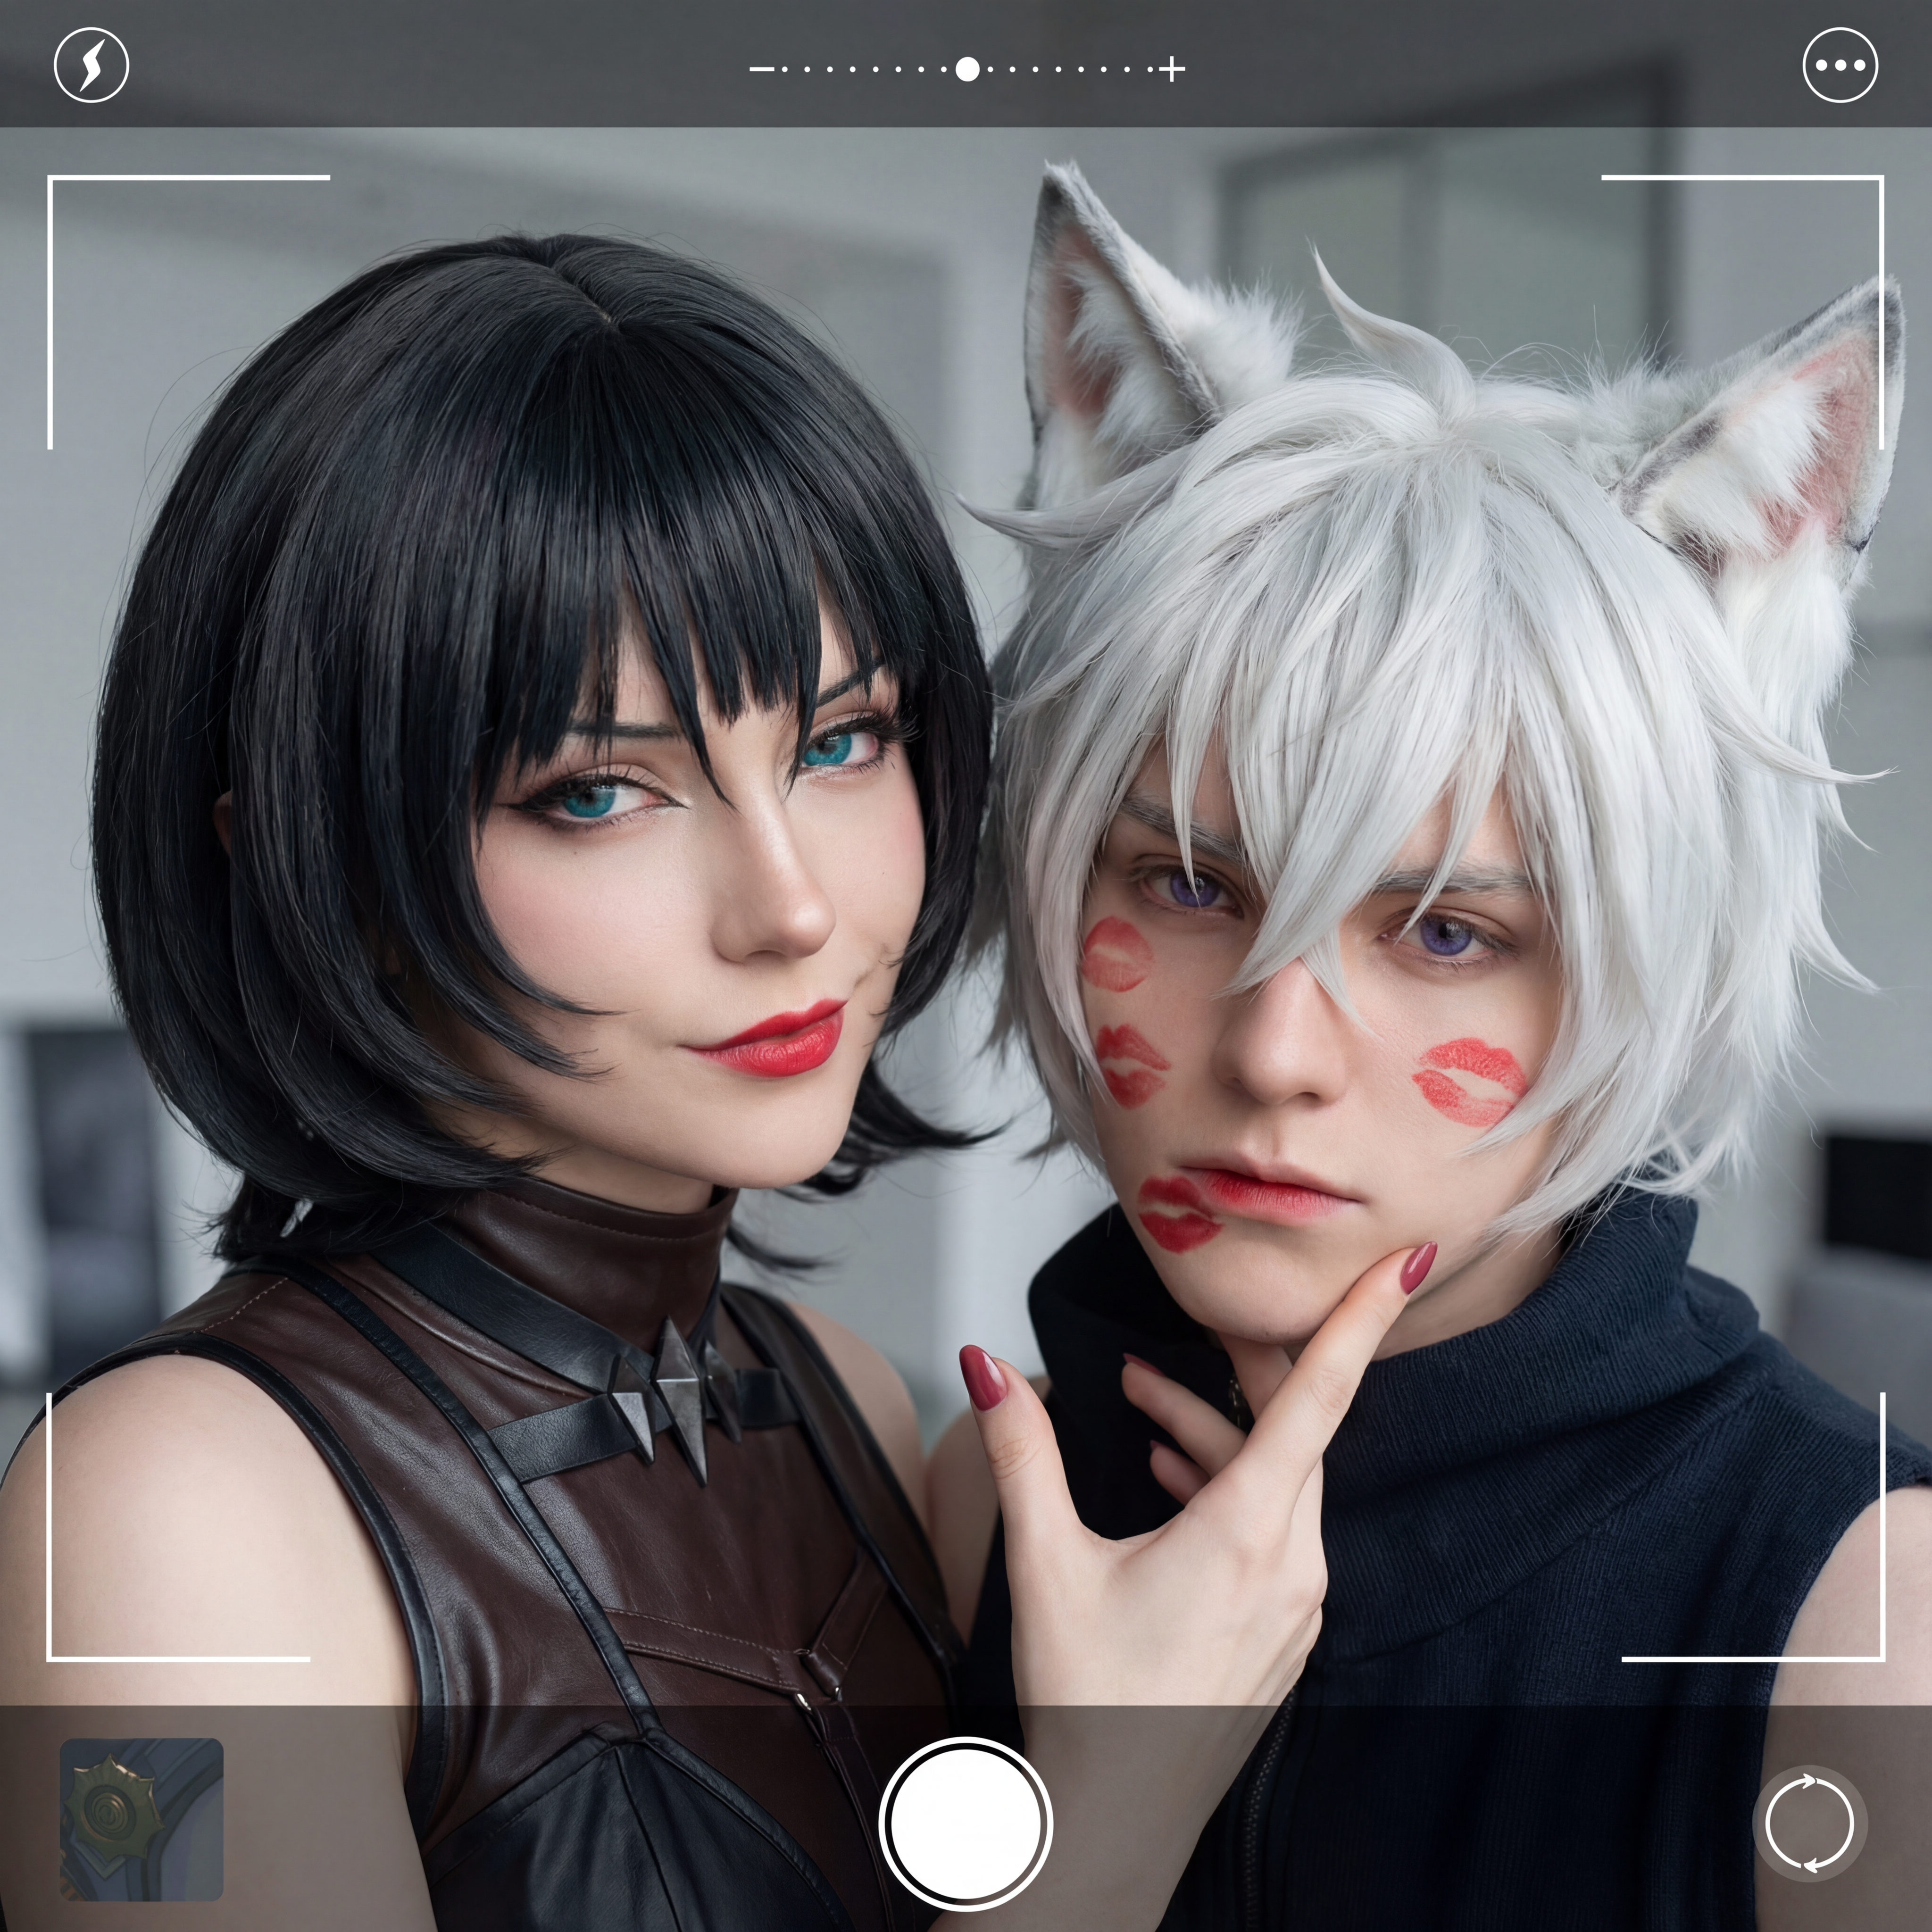Select the rightmost dot on zoom slider

tap(1150, 70)
